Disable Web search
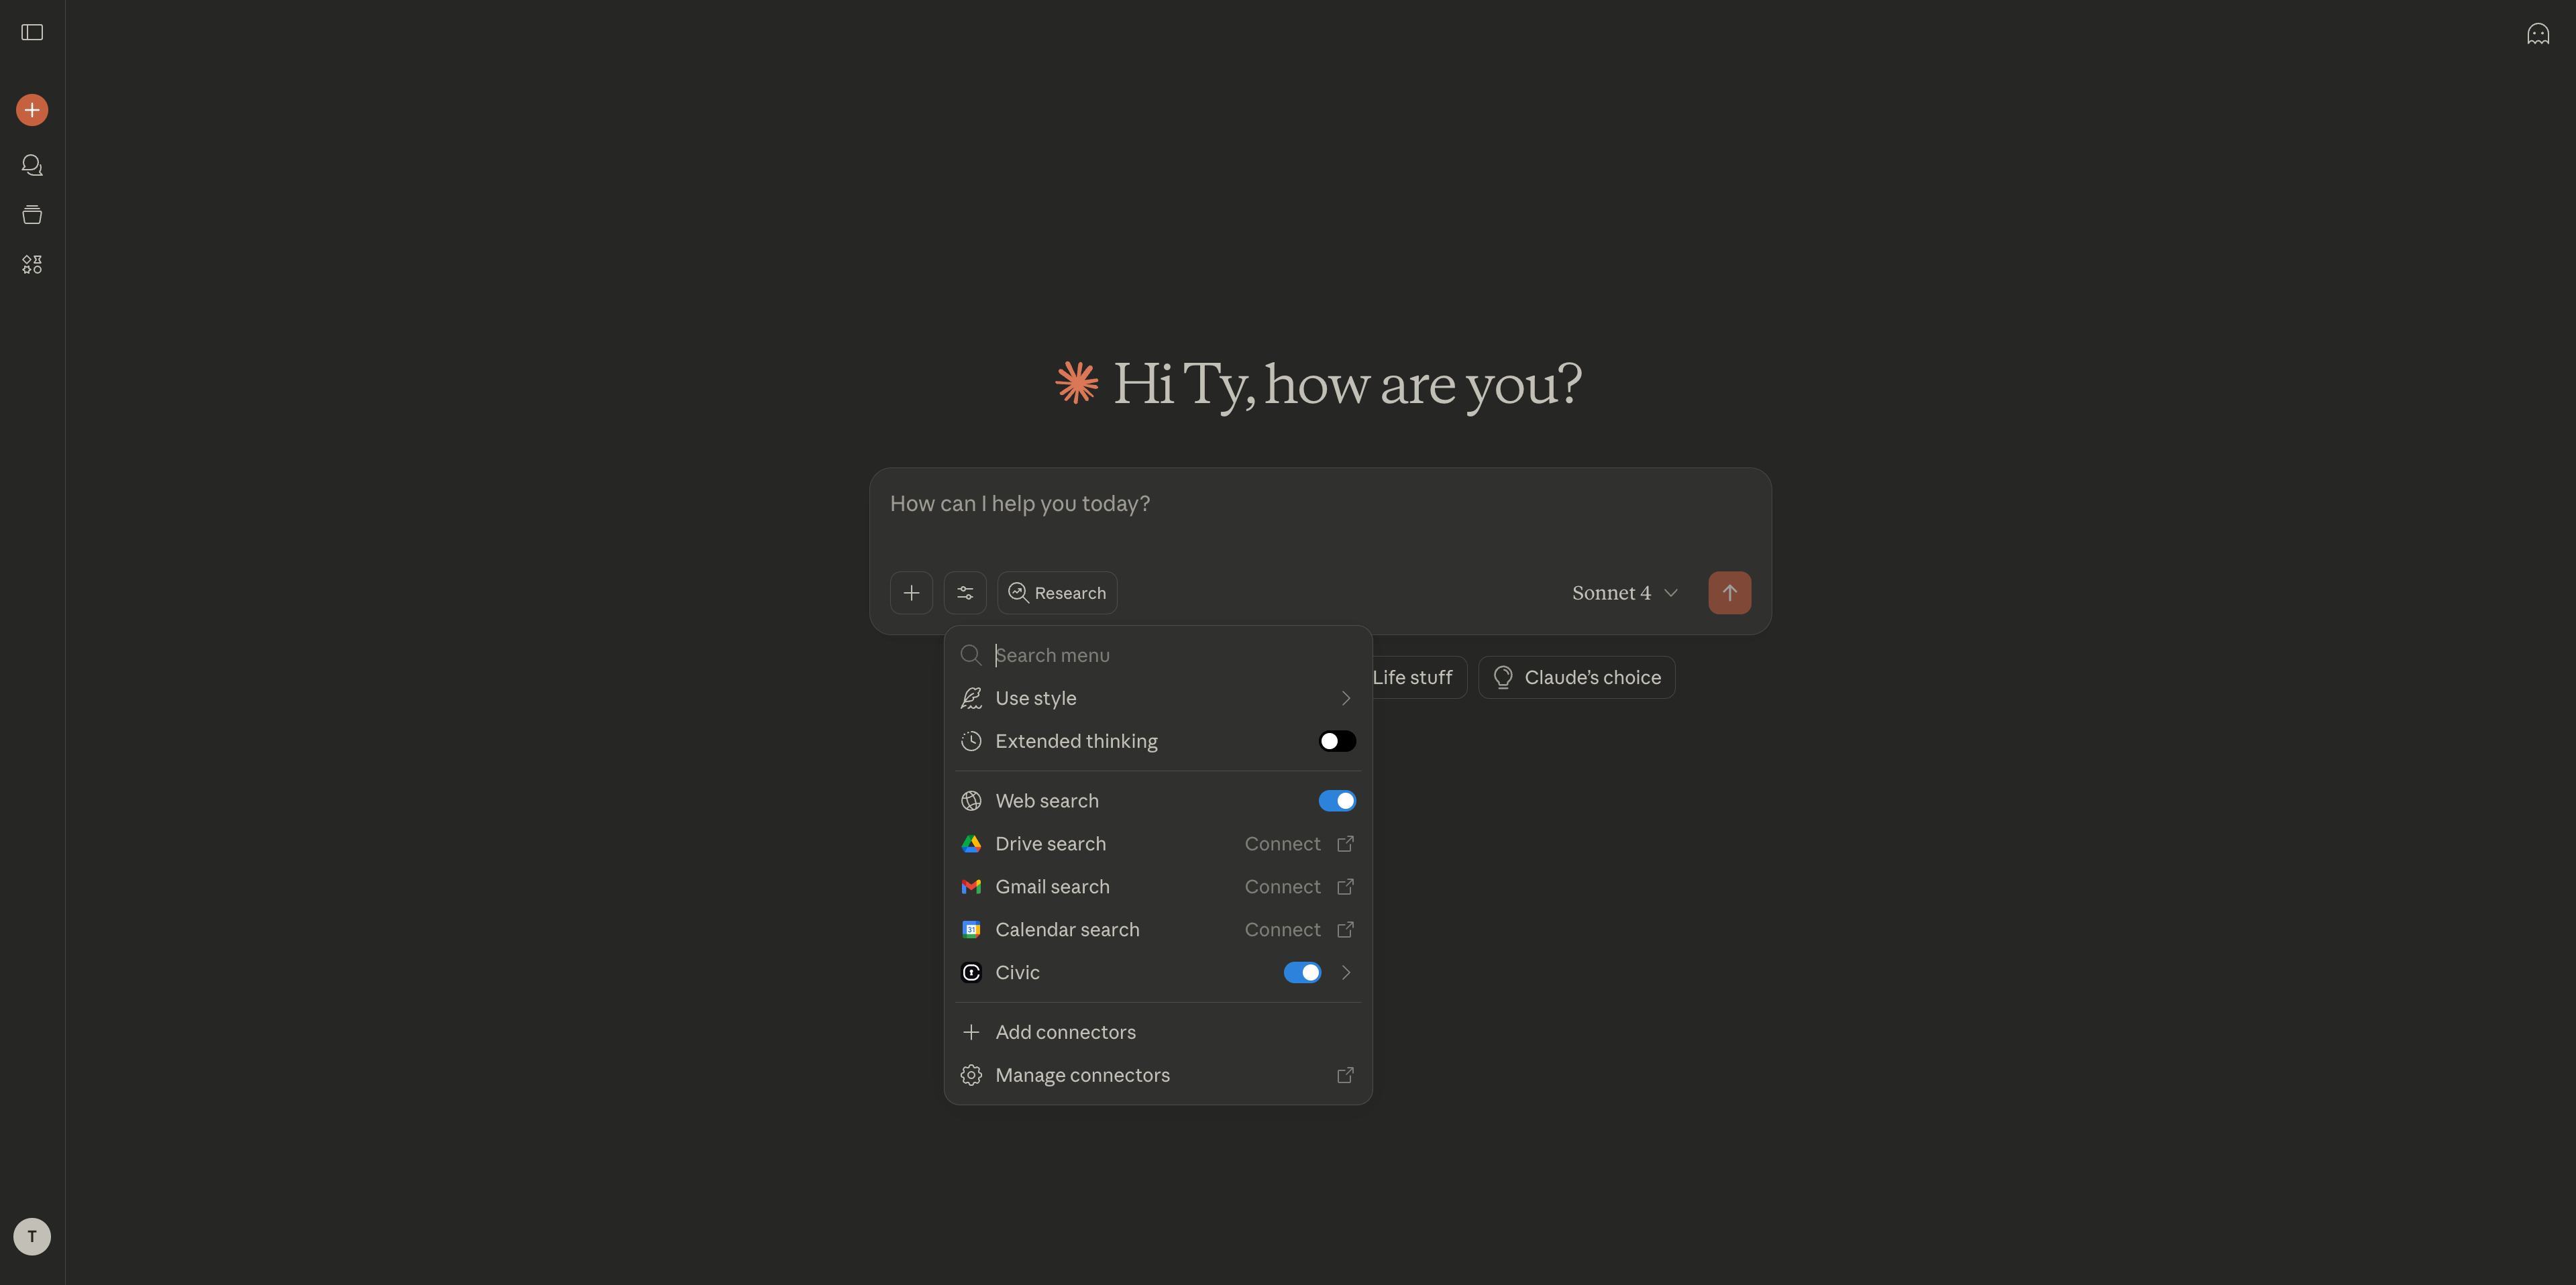This screenshot has width=2576, height=1285. (x=1337, y=800)
